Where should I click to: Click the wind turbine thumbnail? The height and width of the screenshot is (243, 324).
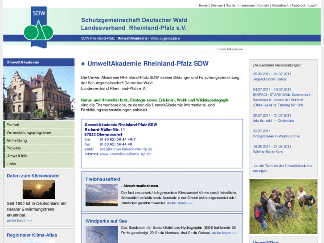click(102, 235)
